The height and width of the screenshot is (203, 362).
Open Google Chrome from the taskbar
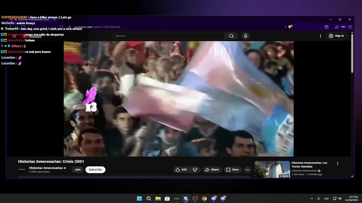(204, 198)
